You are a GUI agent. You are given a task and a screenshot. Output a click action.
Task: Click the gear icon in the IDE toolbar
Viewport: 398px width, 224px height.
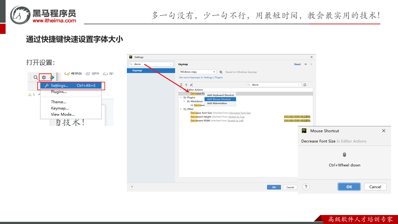tap(44, 77)
